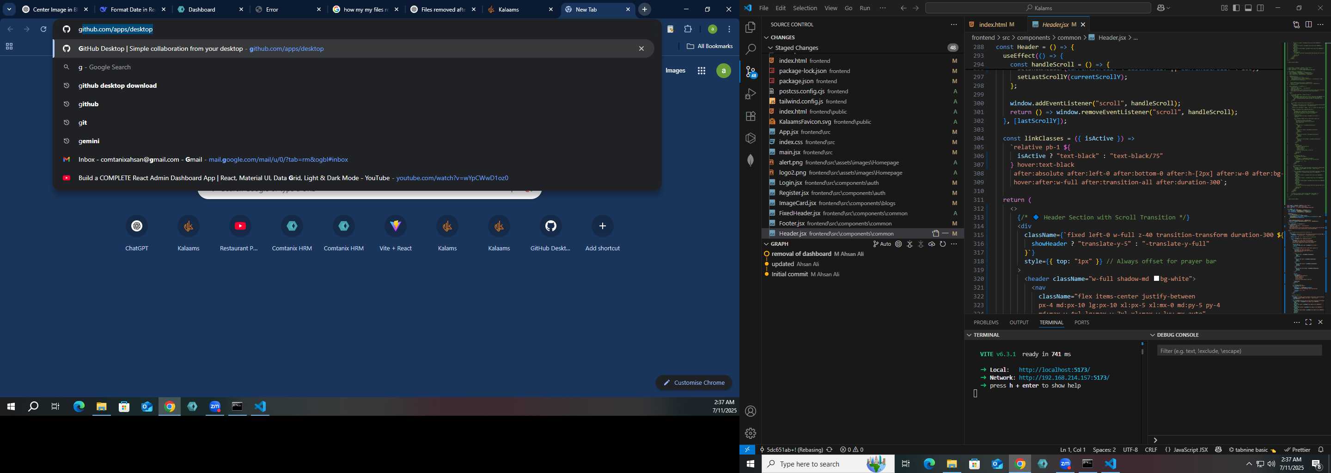The image size is (1331, 473).
Task: Click the Customise Chrome button
Action: [694, 382]
